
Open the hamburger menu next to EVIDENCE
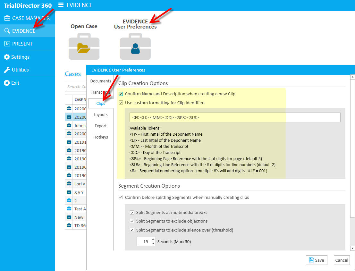61,5
